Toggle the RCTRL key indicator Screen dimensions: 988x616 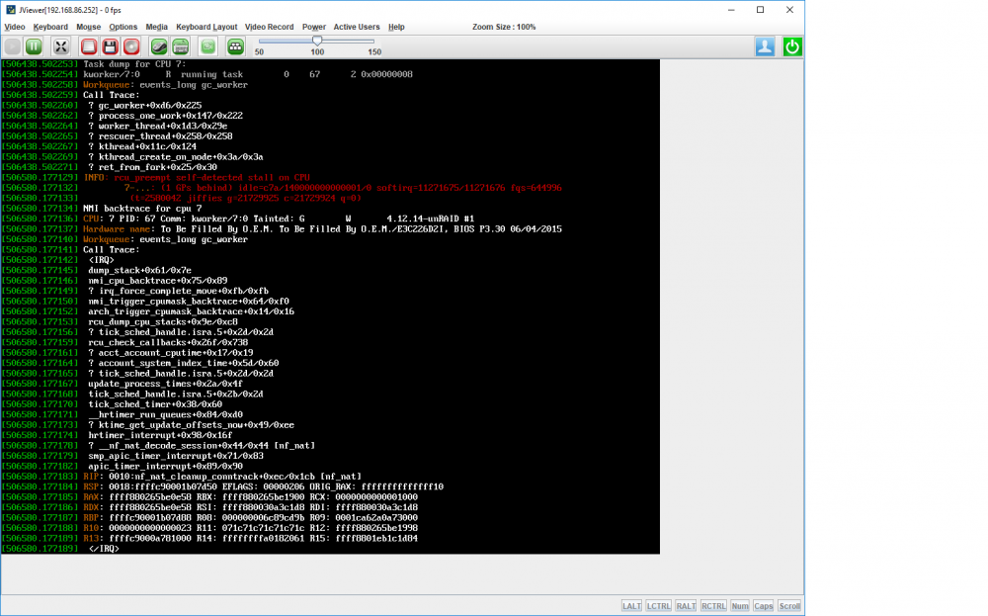tap(713, 606)
